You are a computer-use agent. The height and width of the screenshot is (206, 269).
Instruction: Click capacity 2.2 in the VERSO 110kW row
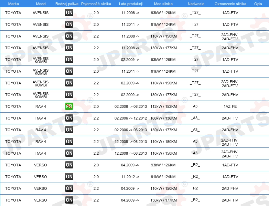(x=96, y=188)
